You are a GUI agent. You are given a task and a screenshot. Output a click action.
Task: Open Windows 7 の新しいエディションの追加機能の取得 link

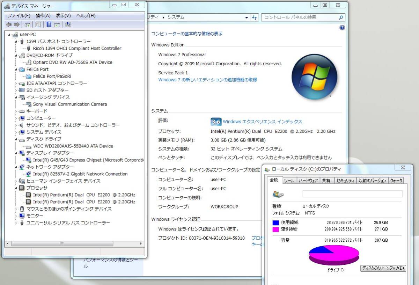pos(207,80)
